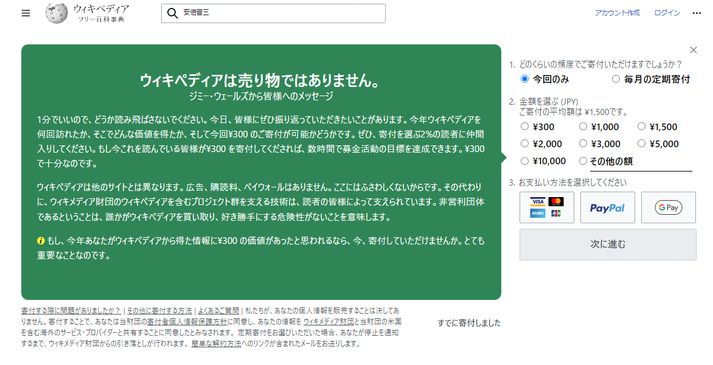This screenshot has height=365, width=713.
Task: Open よくあるご質問 FAQ link
Action: pos(218,311)
